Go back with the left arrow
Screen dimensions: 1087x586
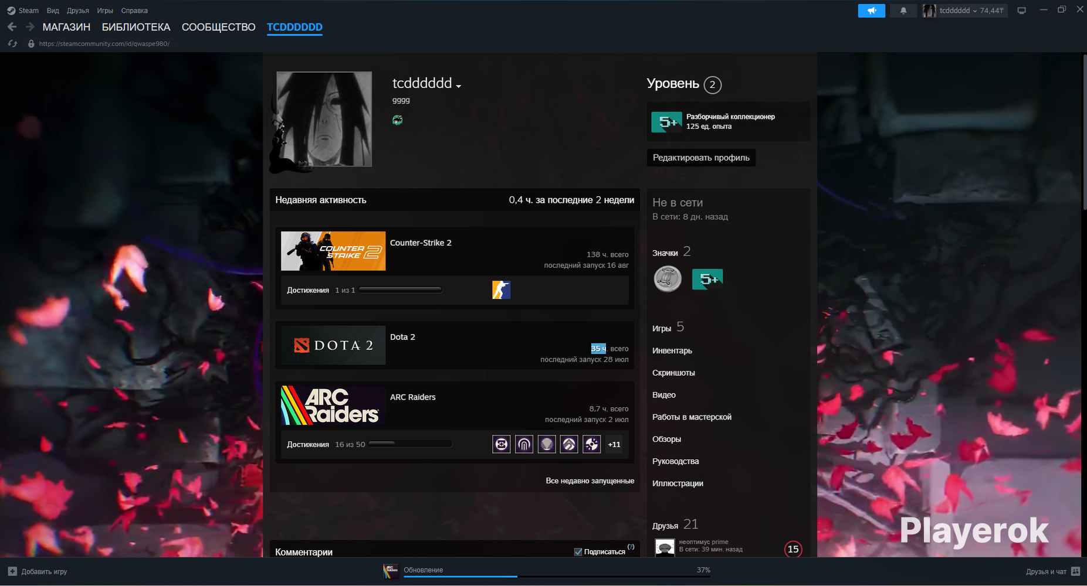12,27
